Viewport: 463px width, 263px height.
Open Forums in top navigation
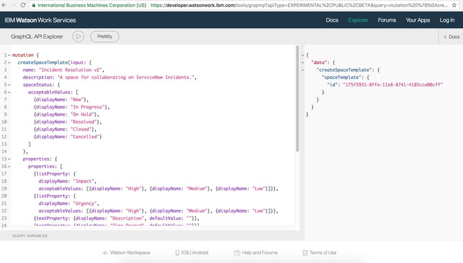pyautogui.click(x=387, y=20)
